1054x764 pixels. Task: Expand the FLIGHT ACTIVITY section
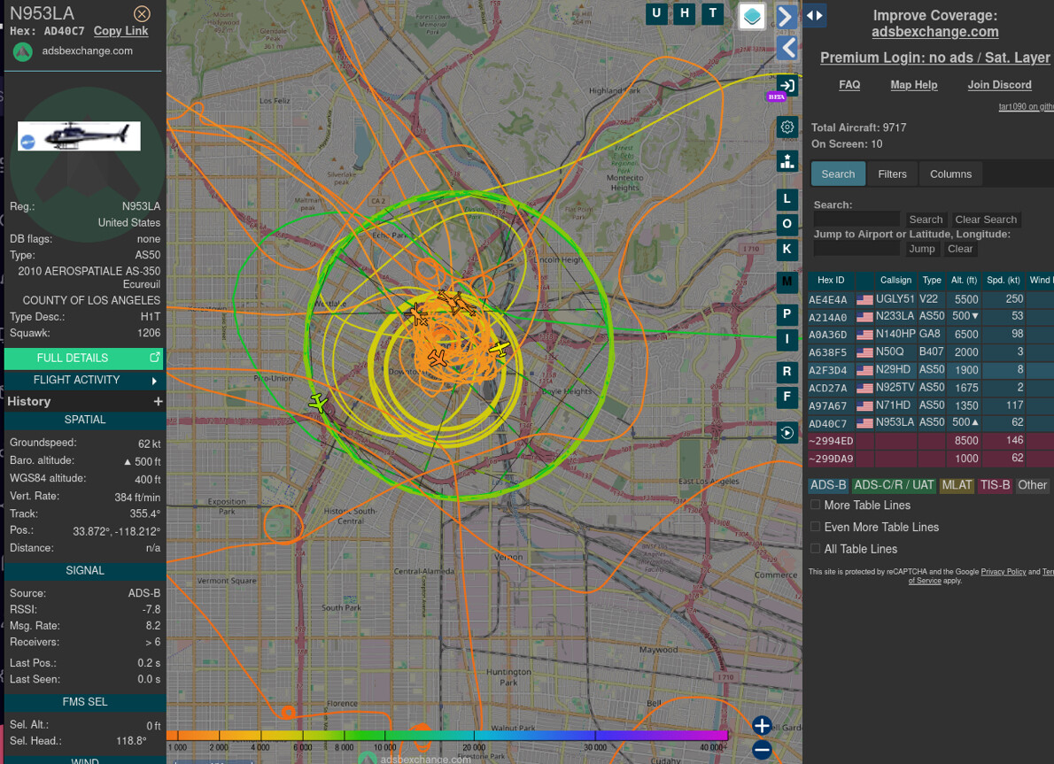[84, 381]
